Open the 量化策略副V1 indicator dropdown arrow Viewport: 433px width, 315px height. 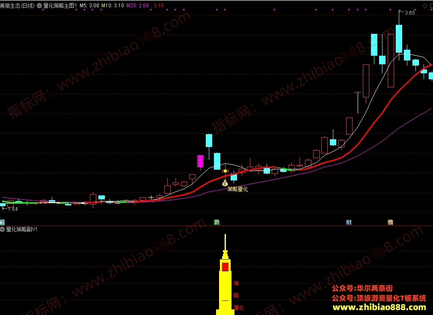click(x=3, y=229)
